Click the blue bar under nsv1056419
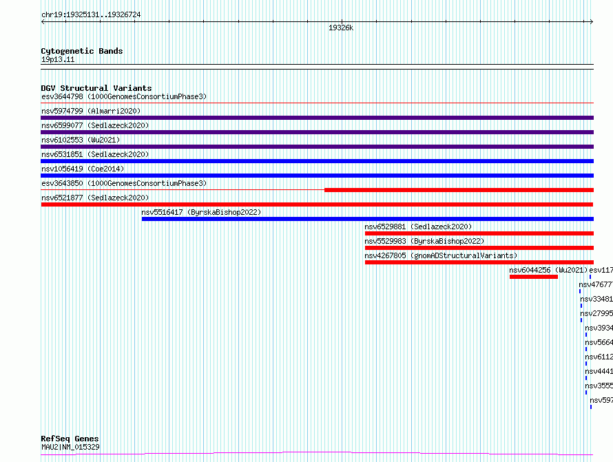The image size is (613, 462). click(x=317, y=176)
